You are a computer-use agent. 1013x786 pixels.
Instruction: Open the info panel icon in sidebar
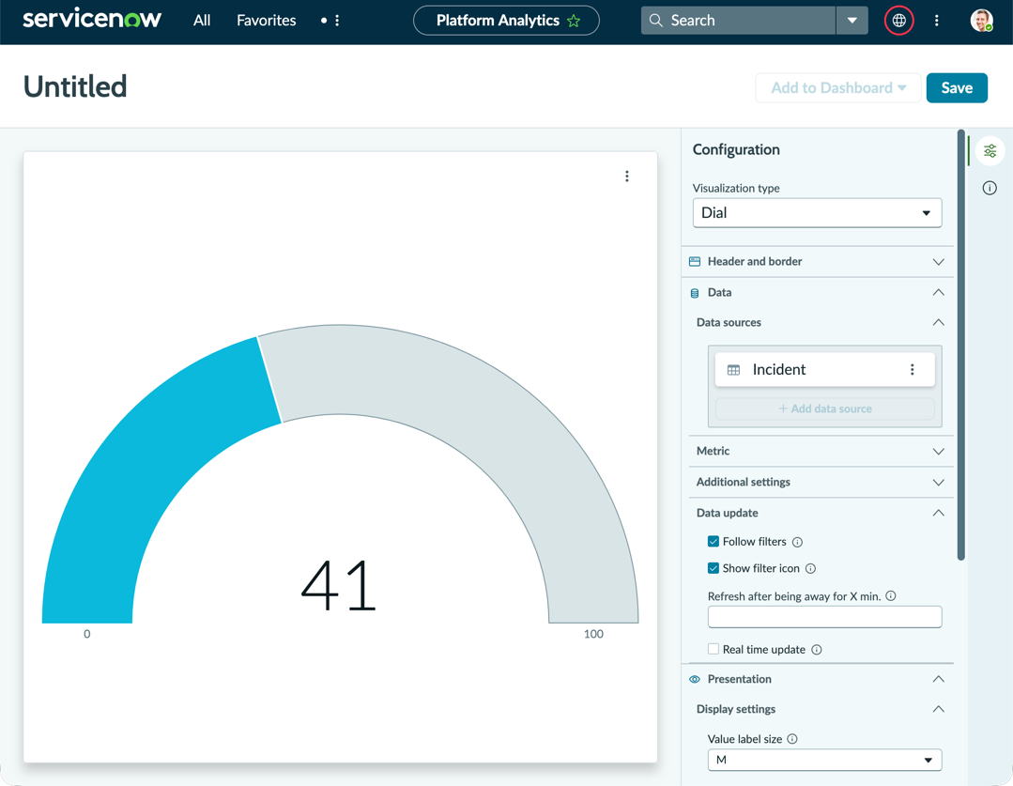point(990,188)
